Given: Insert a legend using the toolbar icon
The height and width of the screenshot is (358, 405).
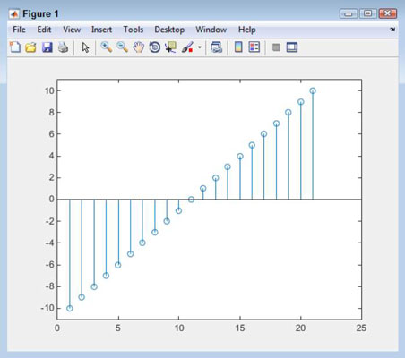Looking at the screenshot, I should 254,47.
